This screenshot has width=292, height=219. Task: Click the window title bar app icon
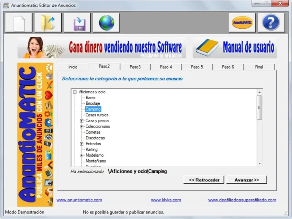(6, 5)
